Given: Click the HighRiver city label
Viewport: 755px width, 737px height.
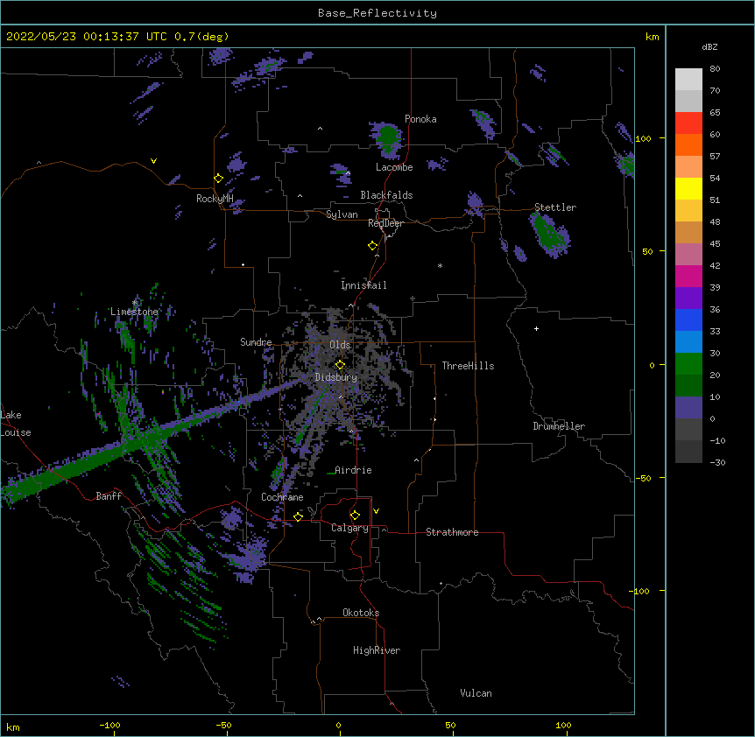Looking at the screenshot, I should pos(377,650).
